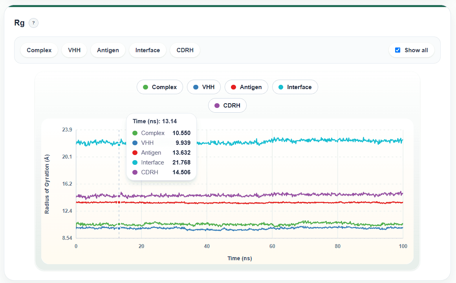Click the 80 x-axis tick label

pos(338,246)
